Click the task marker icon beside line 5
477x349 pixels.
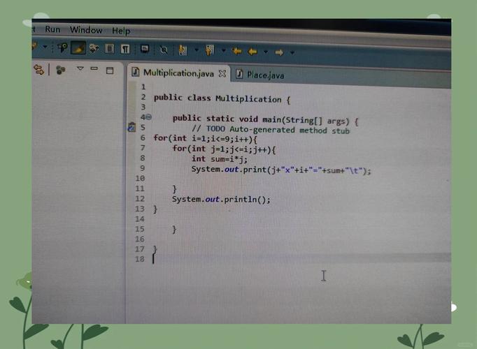click(131, 127)
